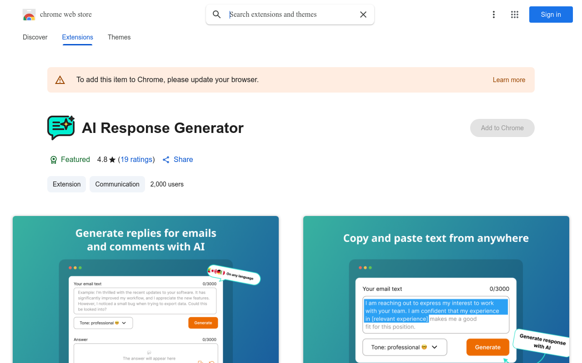Image resolution: width=582 pixels, height=363 pixels.
Task: Open the Themes tab
Action: click(x=119, y=37)
